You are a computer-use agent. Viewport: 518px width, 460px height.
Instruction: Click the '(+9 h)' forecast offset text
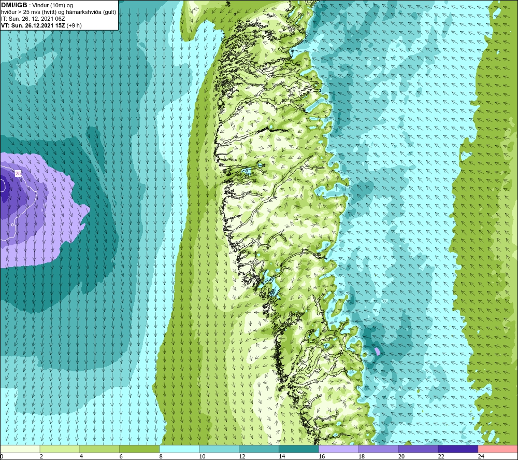pyautogui.click(x=74, y=25)
